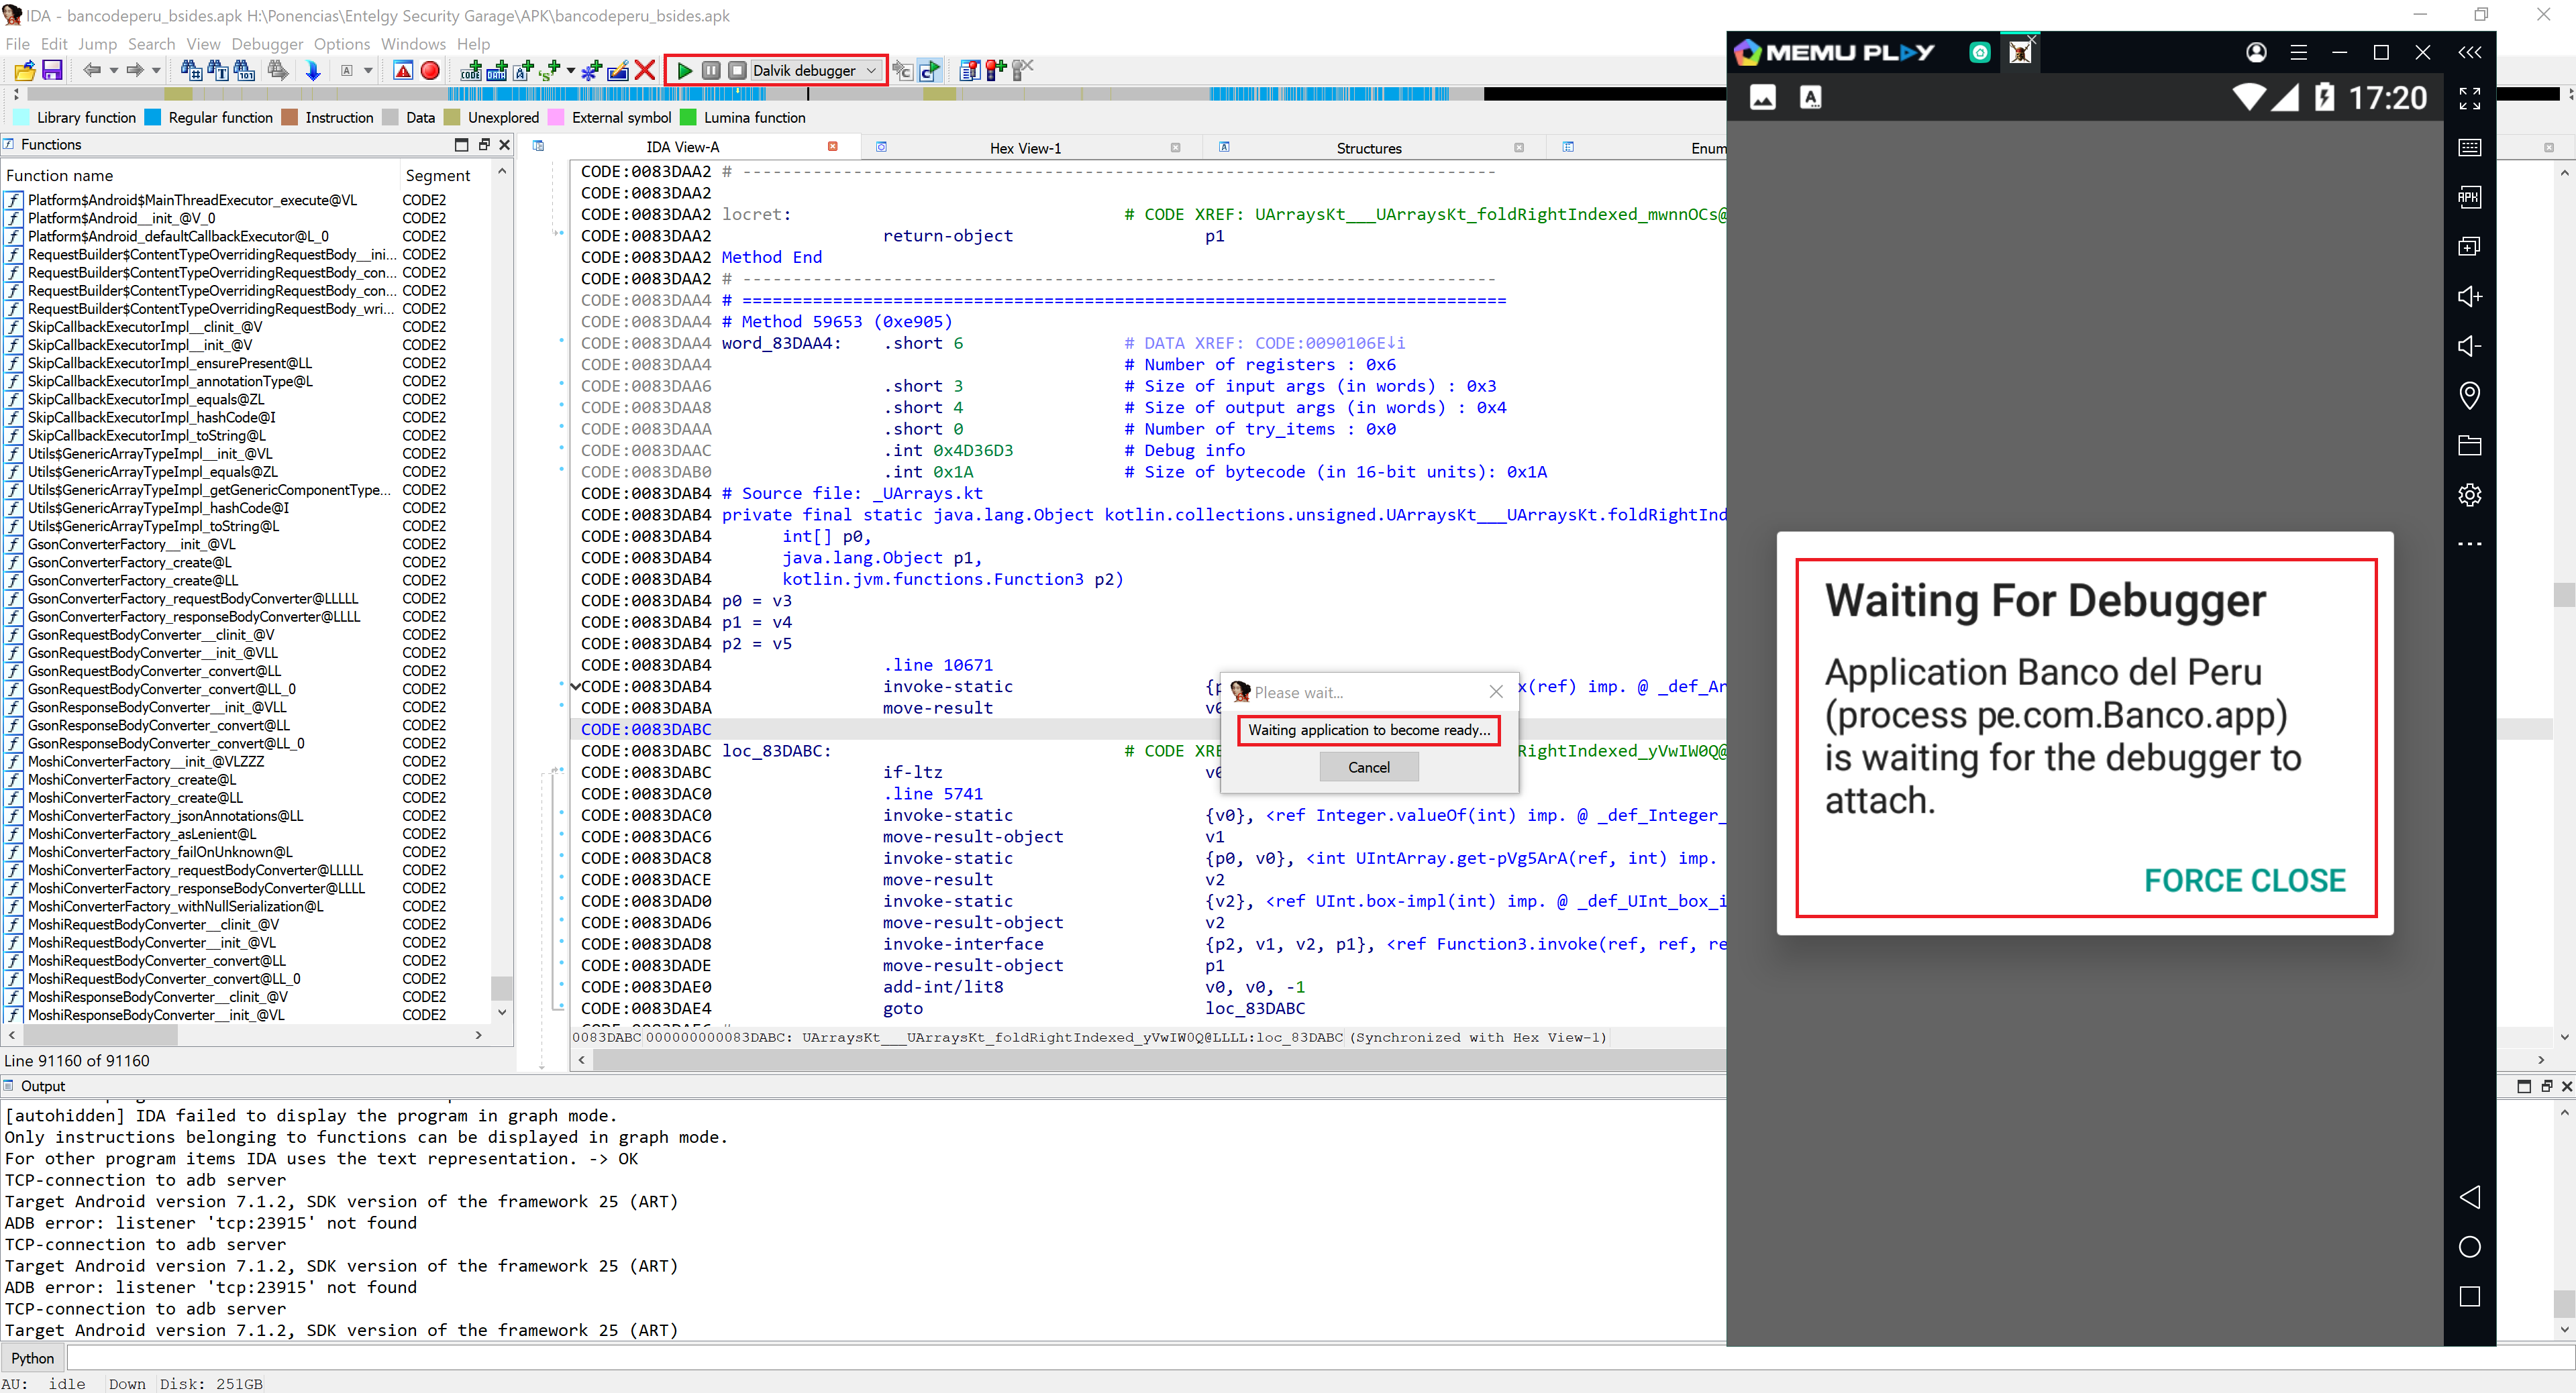Click the Open file toolbar icon

coord(25,70)
